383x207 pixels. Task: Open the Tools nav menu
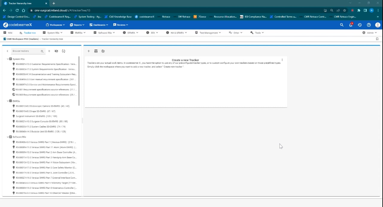[x=257, y=33]
